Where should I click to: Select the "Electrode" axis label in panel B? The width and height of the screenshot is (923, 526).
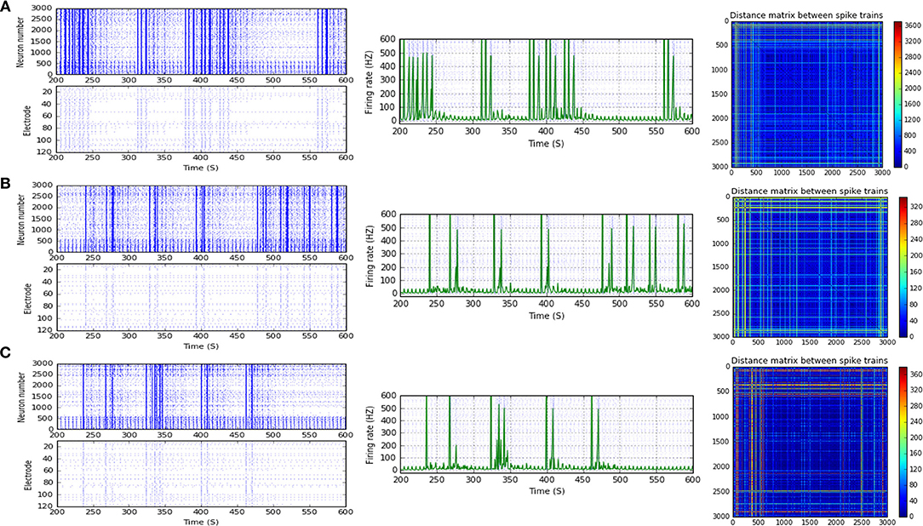27,297
